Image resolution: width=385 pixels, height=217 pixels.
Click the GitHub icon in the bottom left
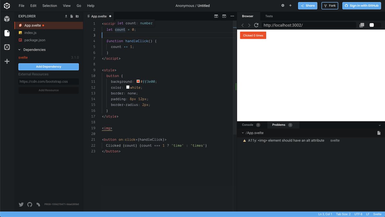[x=30, y=204]
